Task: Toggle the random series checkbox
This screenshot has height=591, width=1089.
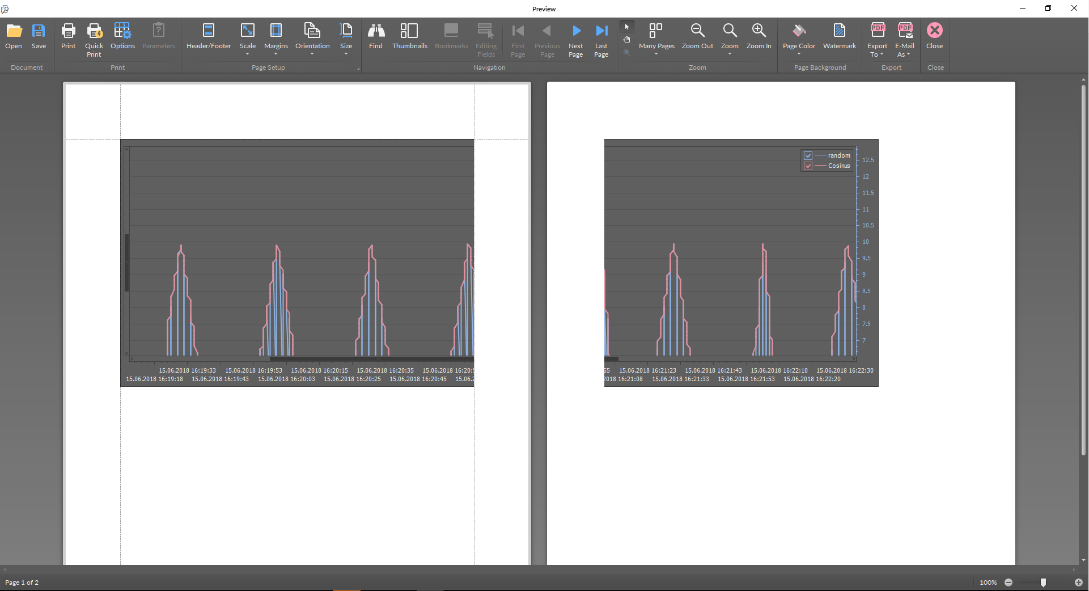Action: coord(808,155)
